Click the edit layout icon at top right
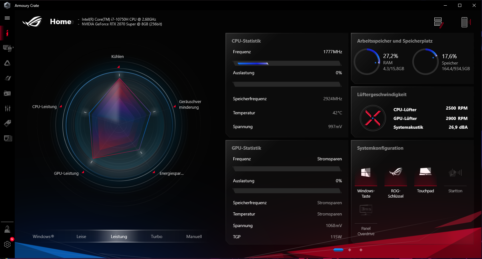 pyautogui.click(x=438, y=22)
